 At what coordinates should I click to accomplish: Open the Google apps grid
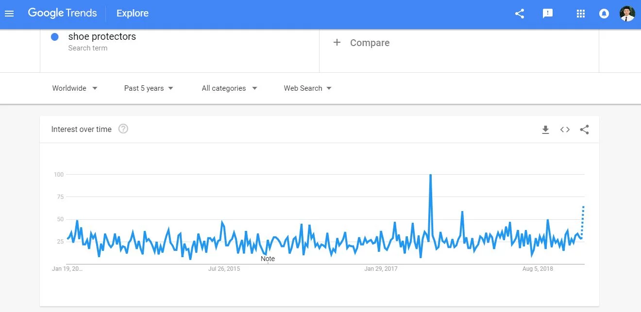coord(581,14)
